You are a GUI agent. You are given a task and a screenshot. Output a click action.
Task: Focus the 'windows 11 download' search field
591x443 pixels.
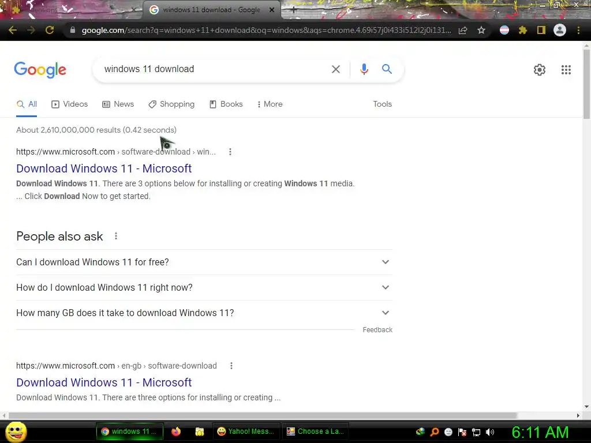point(213,69)
